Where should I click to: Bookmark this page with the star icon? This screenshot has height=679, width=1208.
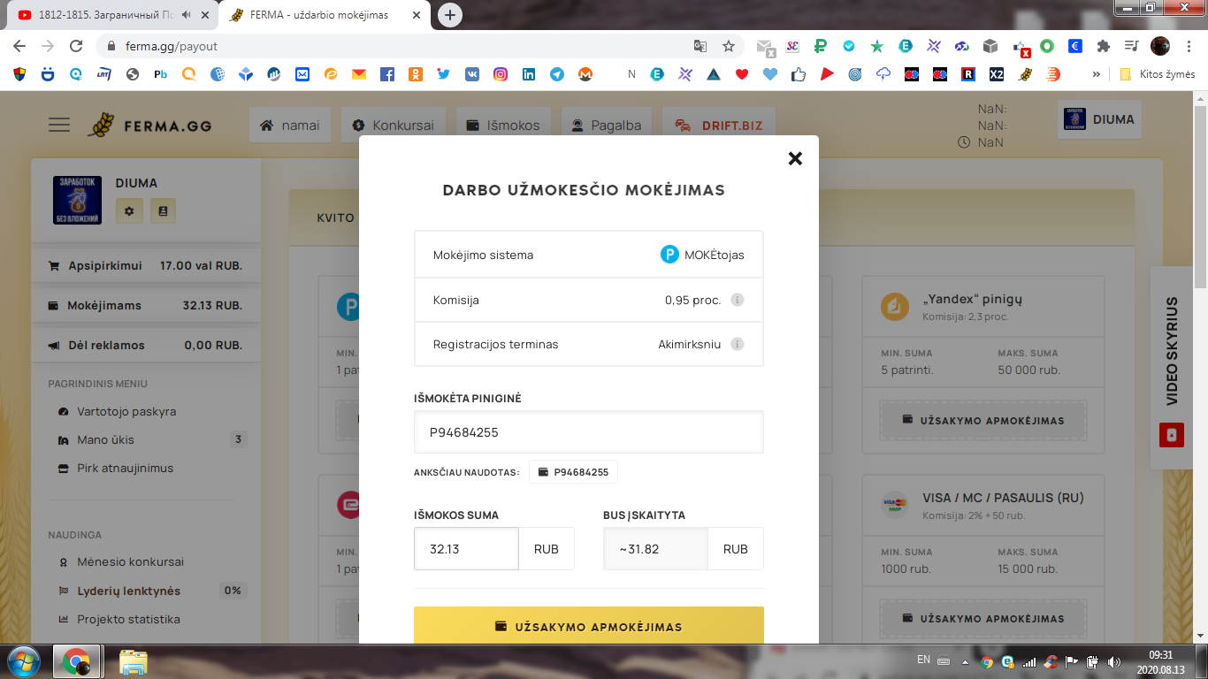[x=729, y=46]
